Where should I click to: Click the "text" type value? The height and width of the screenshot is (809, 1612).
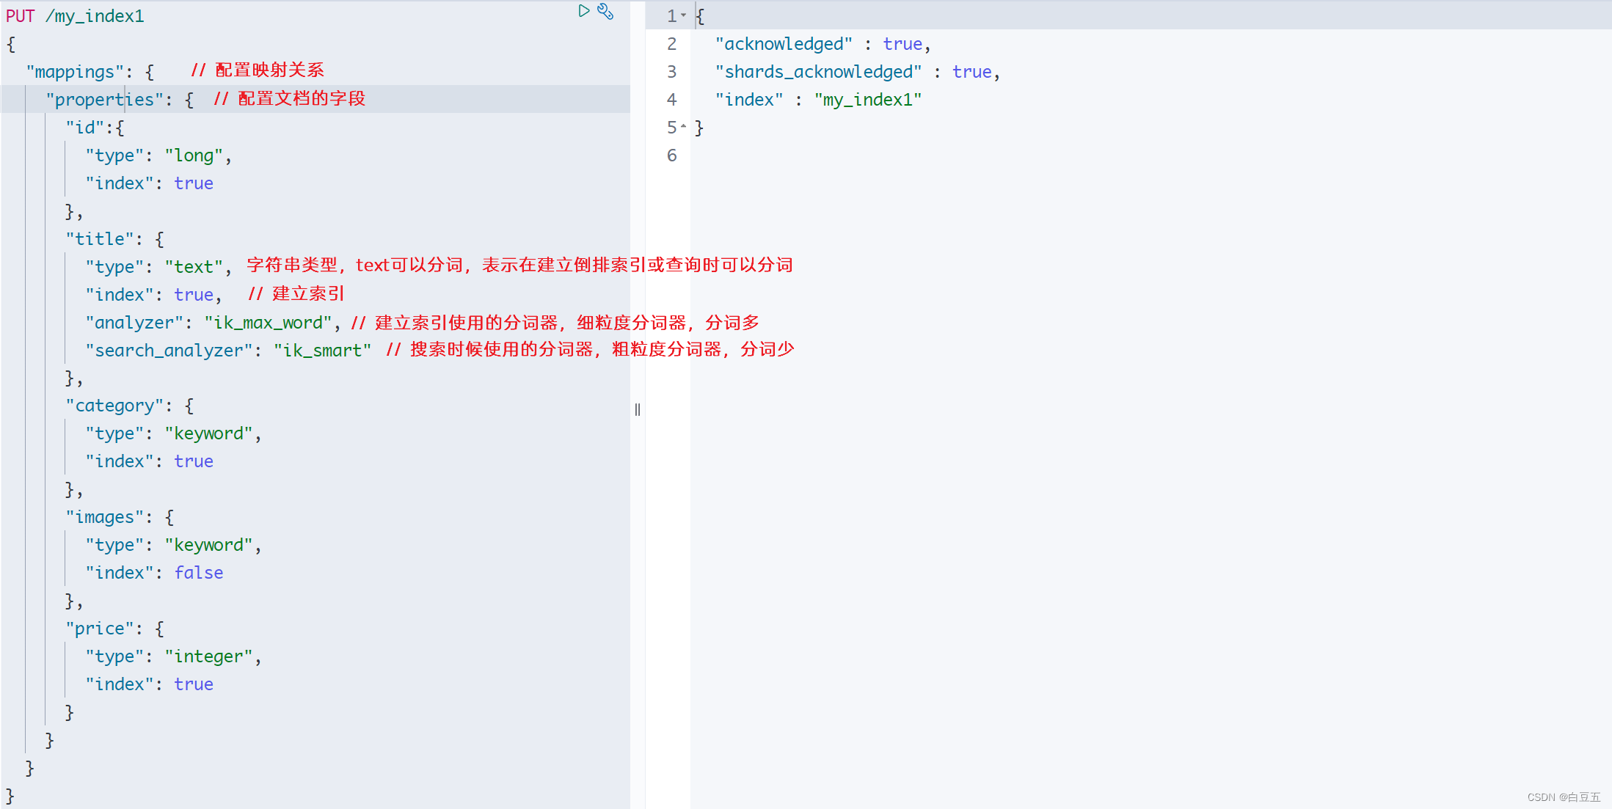[194, 267]
